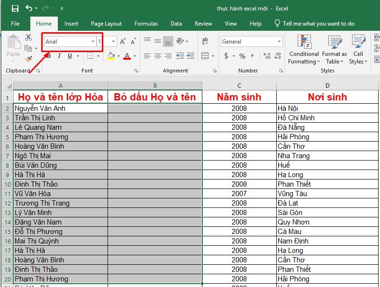Click the Copy icon in Clipboard group
Viewport: 380px width, 287px height.
(29, 47)
